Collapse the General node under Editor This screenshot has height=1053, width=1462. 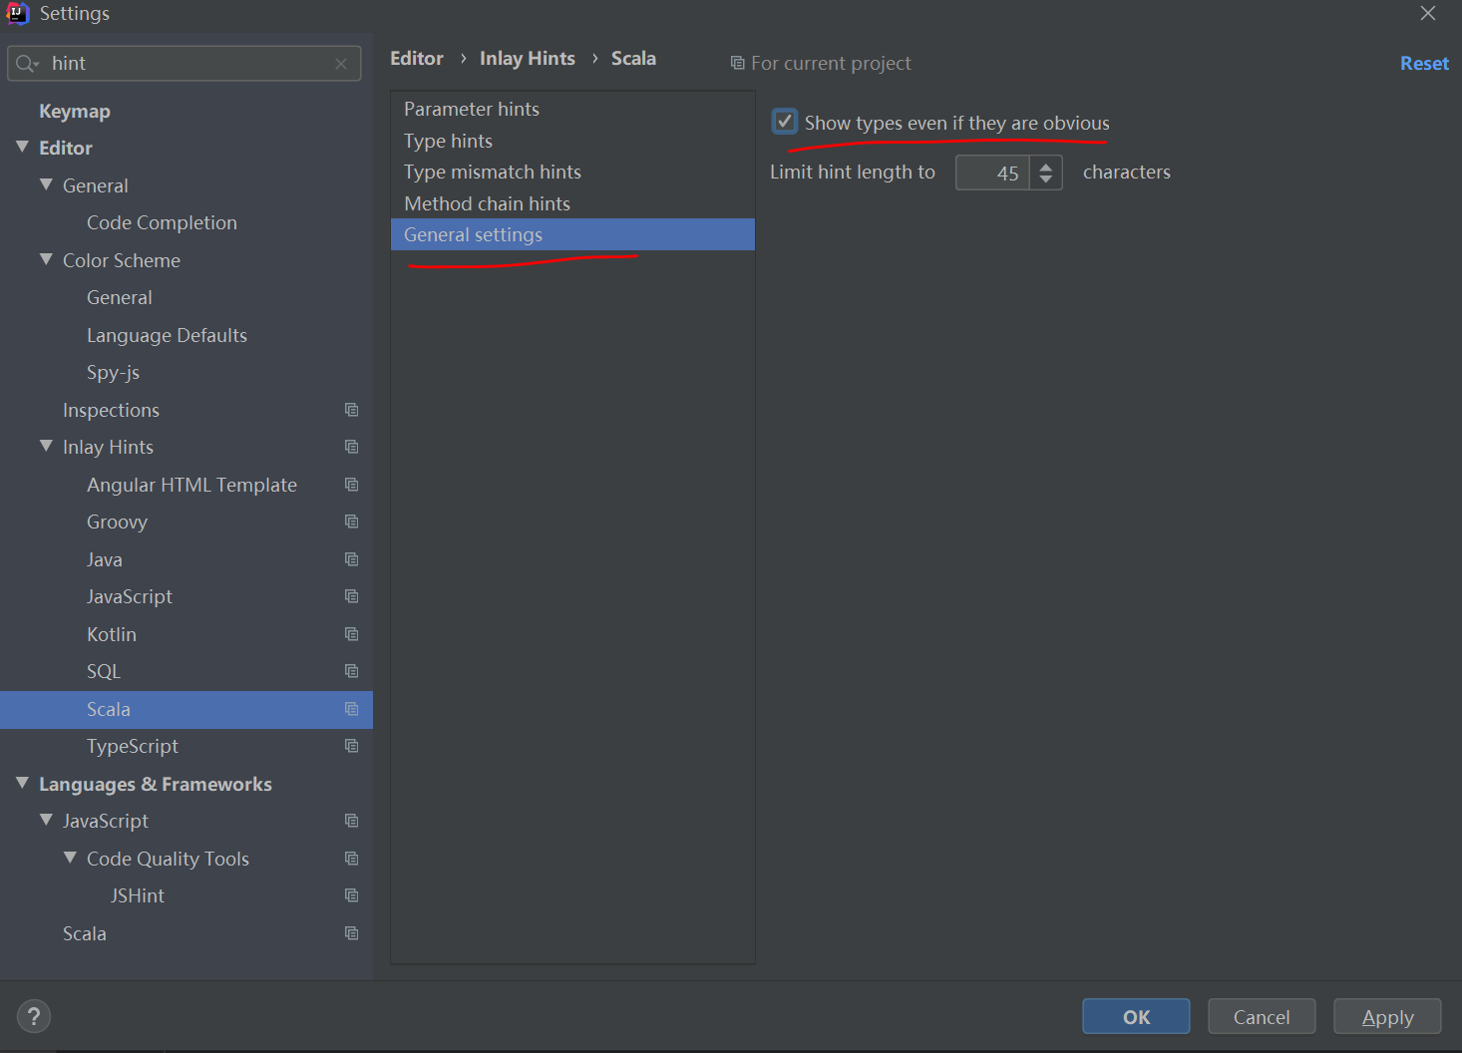46,184
